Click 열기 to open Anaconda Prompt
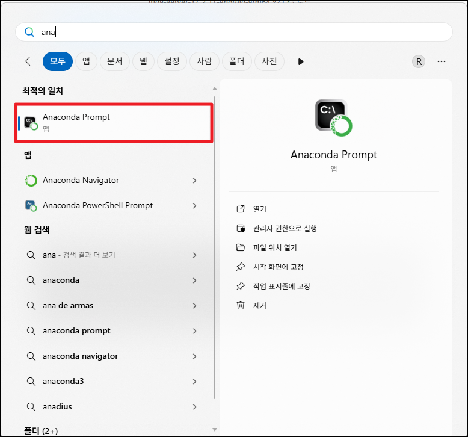This screenshot has width=468, height=437. click(x=260, y=209)
